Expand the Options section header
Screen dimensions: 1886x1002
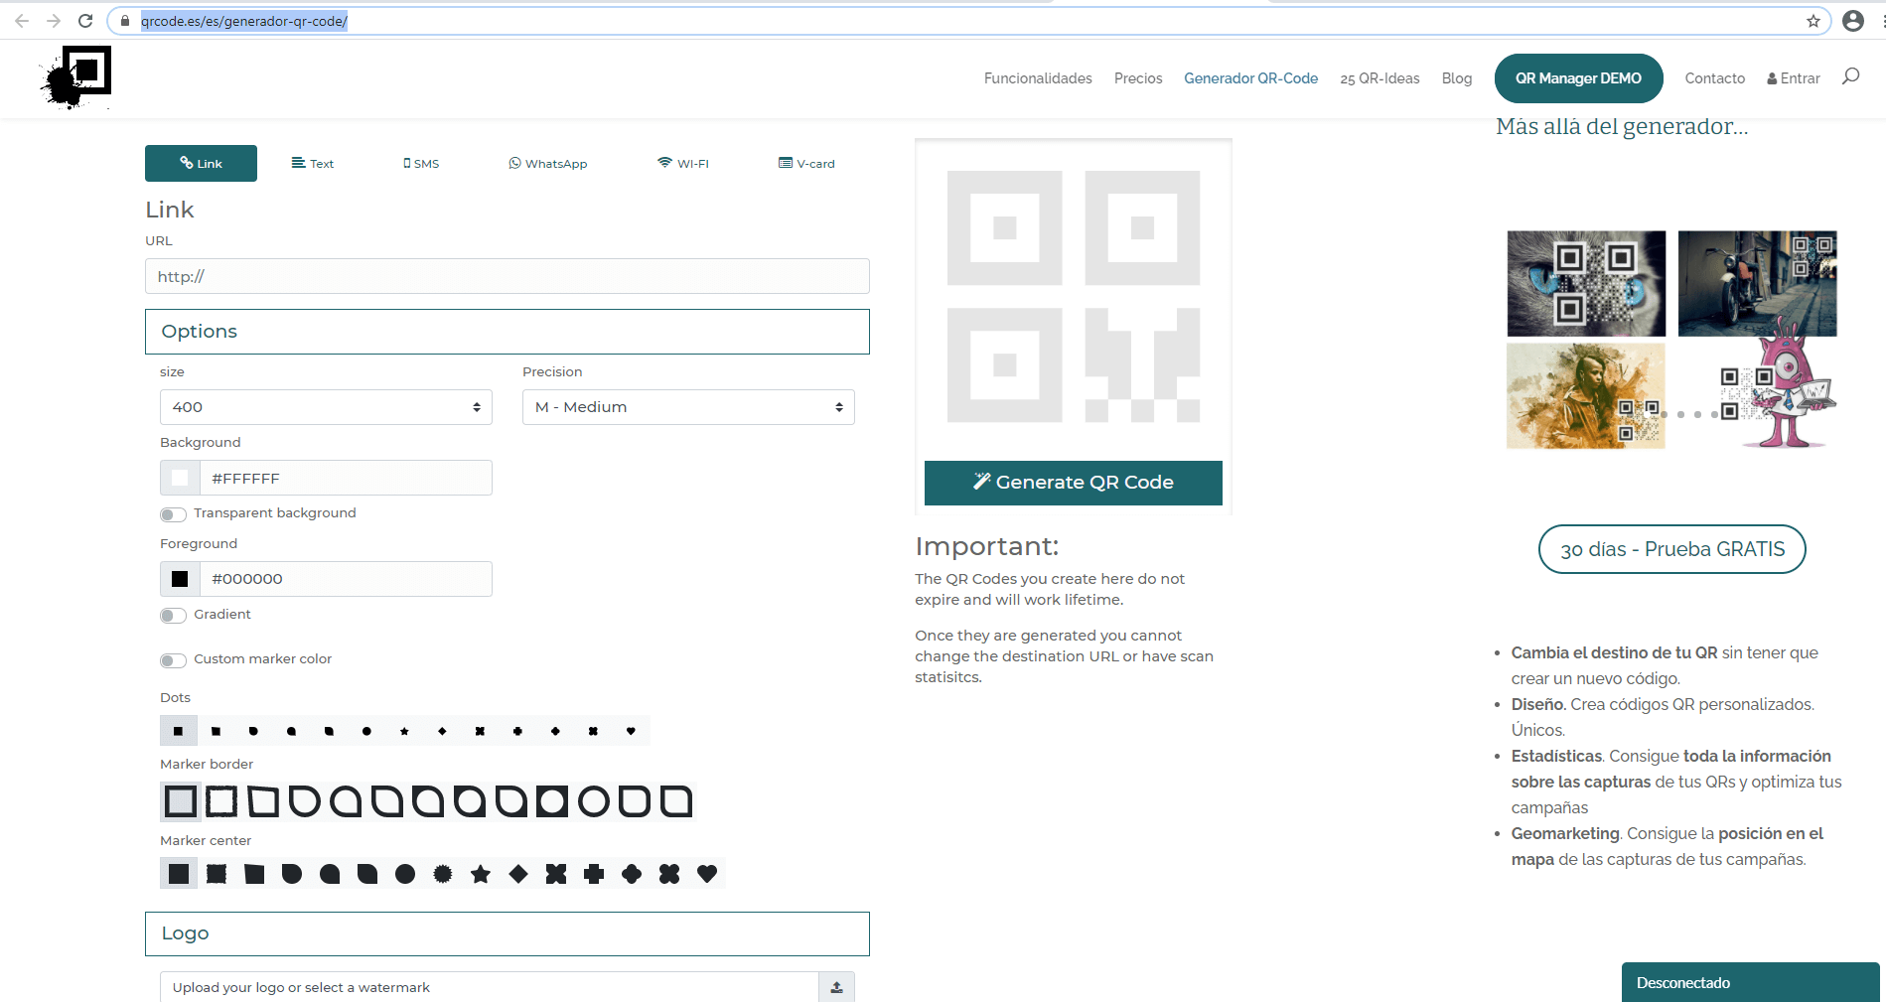click(508, 332)
